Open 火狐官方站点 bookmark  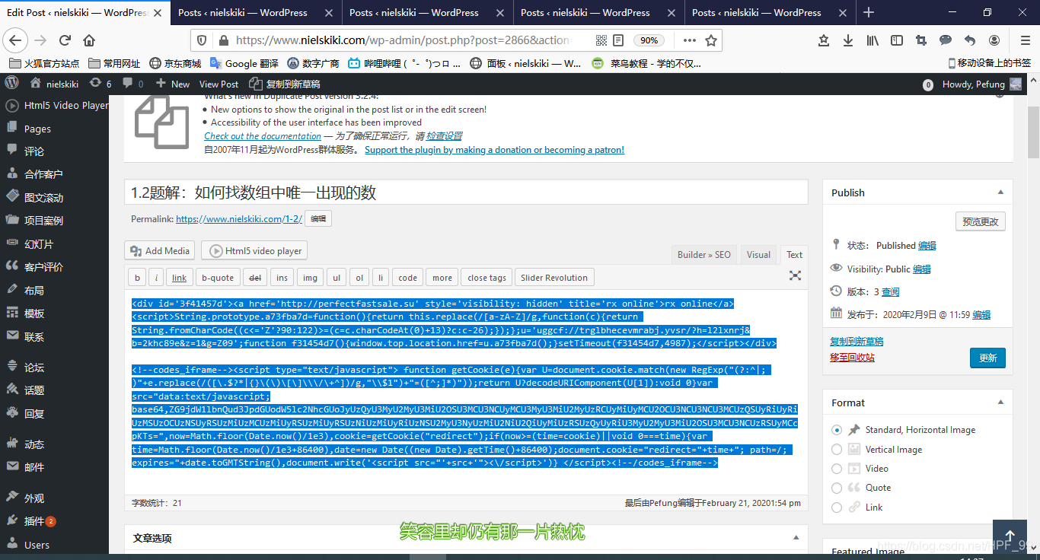[44, 63]
